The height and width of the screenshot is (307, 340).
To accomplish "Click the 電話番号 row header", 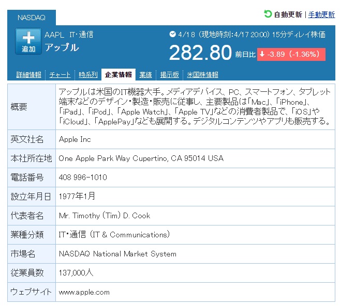I will tap(32, 177).
